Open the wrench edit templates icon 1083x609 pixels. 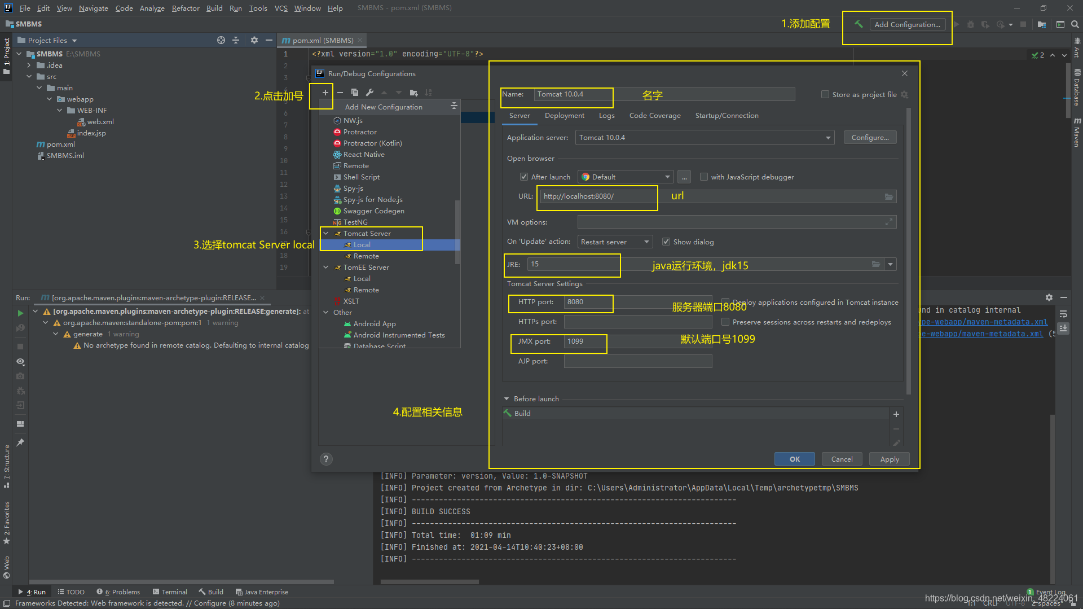[369, 93]
